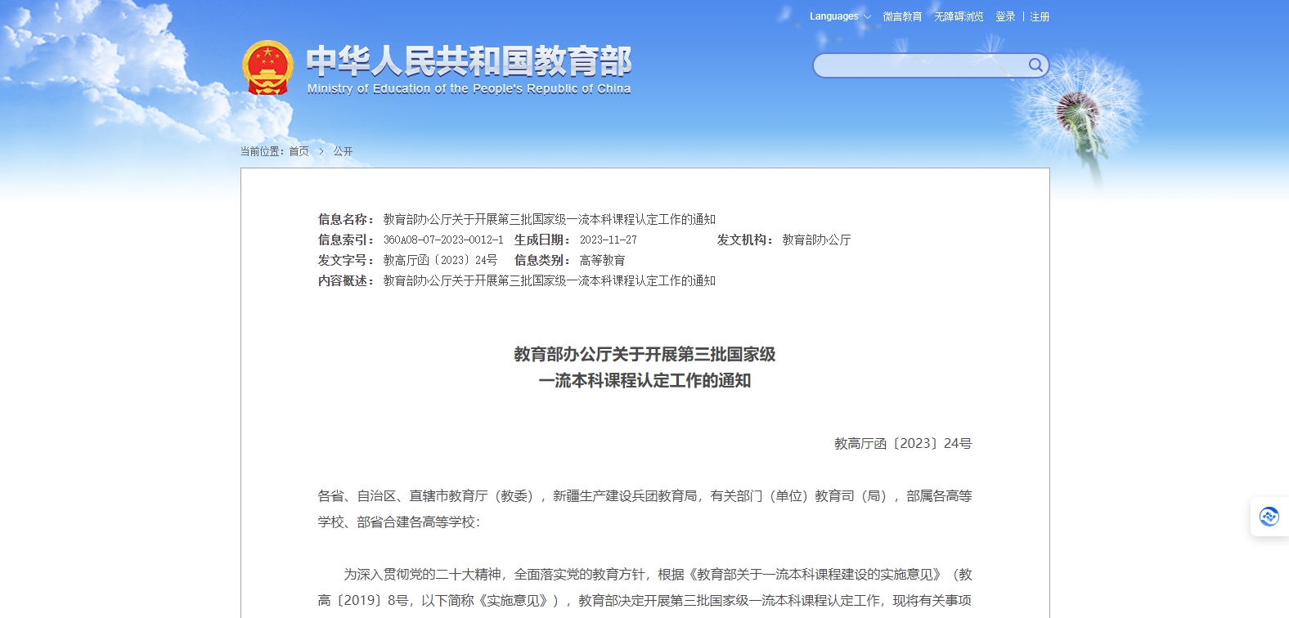Expand the Languages dropdown arrow
Image resolution: width=1289 pixels, height=618 pixels.
coord(867,17)
